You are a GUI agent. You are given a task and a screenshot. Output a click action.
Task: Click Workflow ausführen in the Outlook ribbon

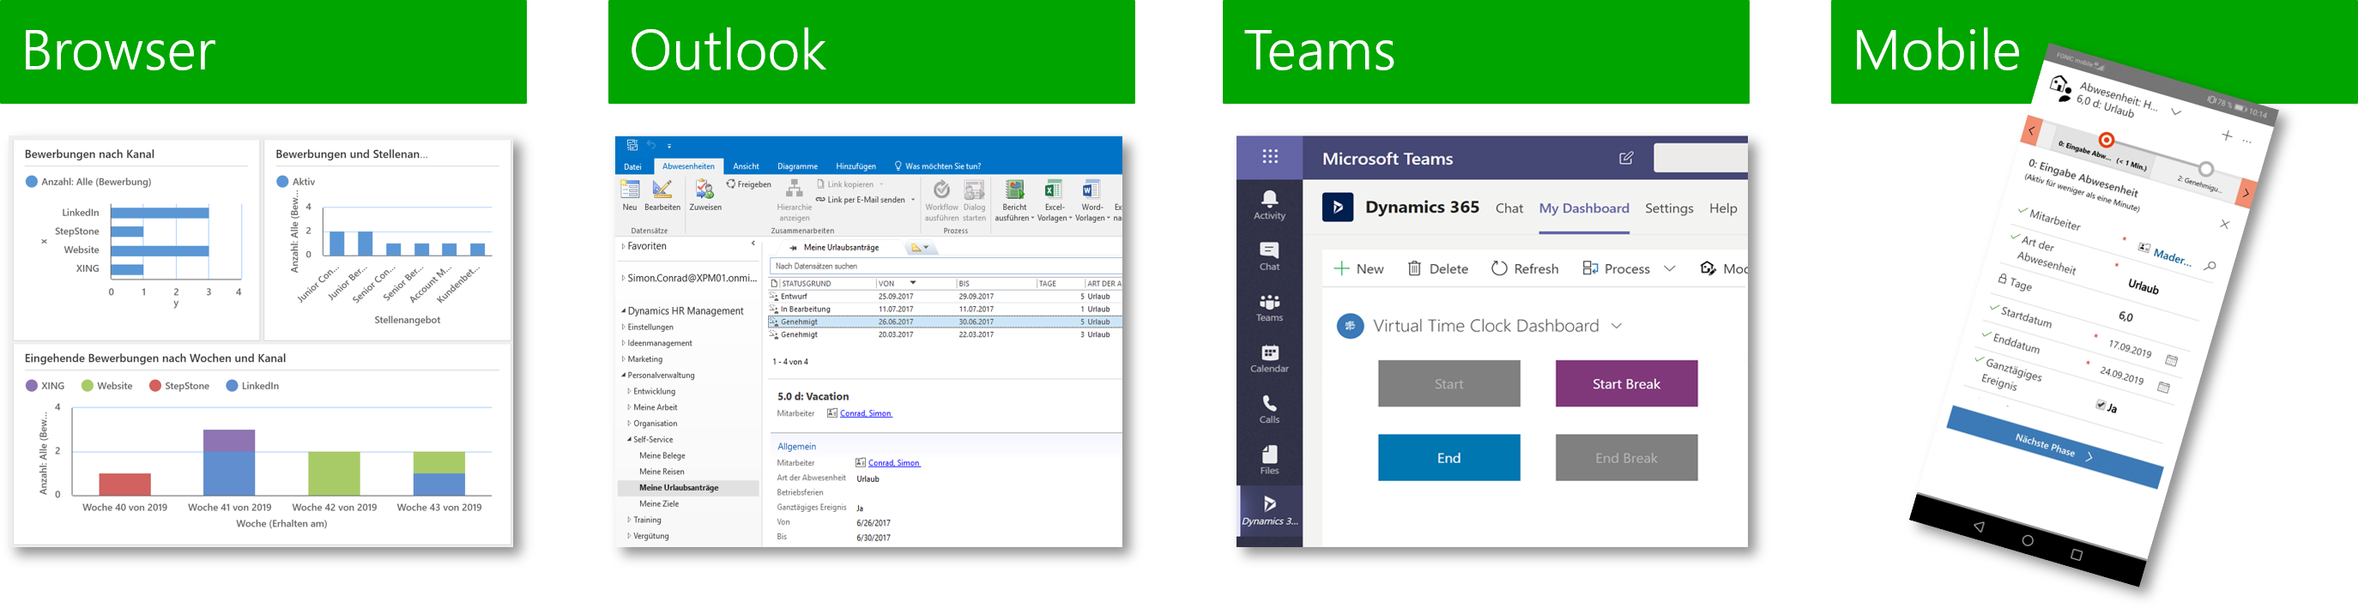(941, 202)
